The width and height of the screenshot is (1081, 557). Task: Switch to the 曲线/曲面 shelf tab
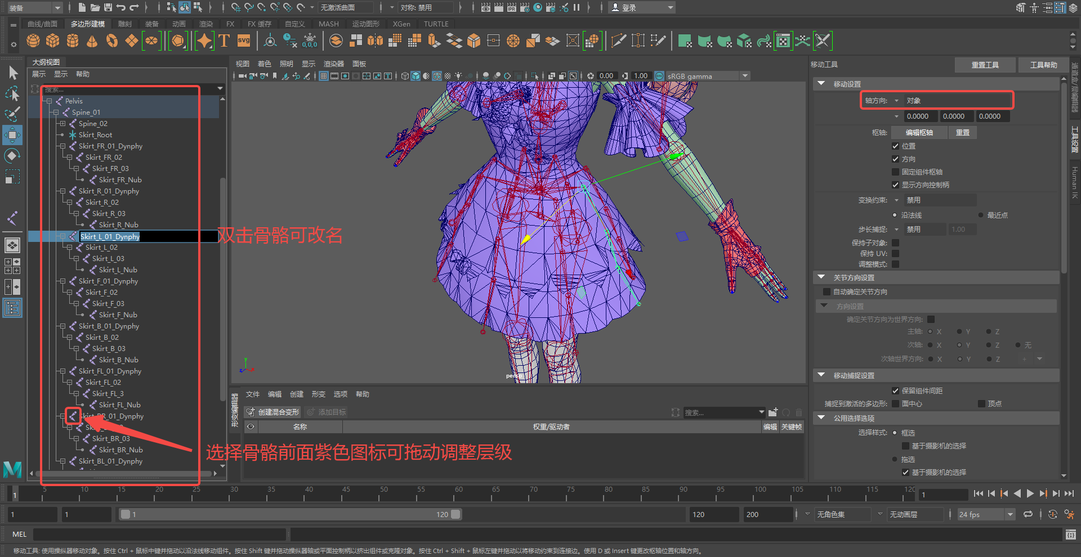[42, 24]
